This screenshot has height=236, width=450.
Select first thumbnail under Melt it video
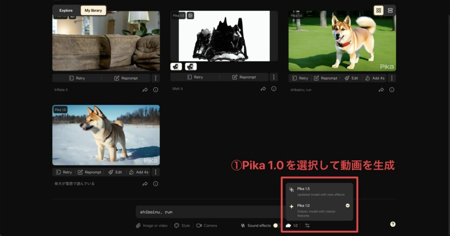point(176,66)
